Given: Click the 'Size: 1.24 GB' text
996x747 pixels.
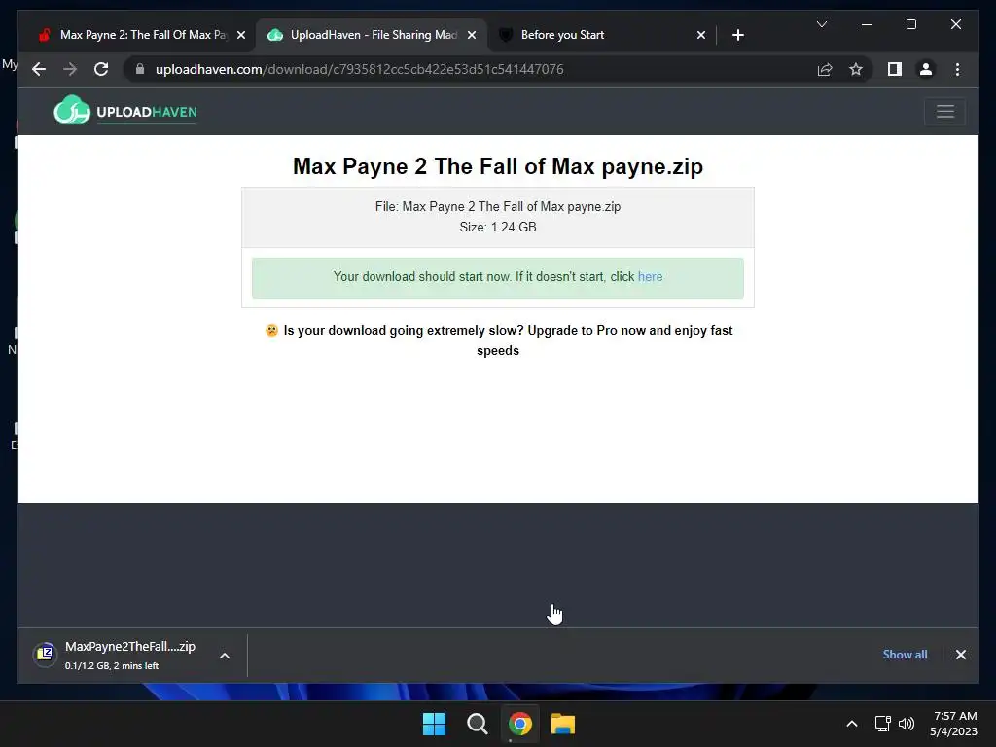Looking at the screenshot, I should click(498, 227).
